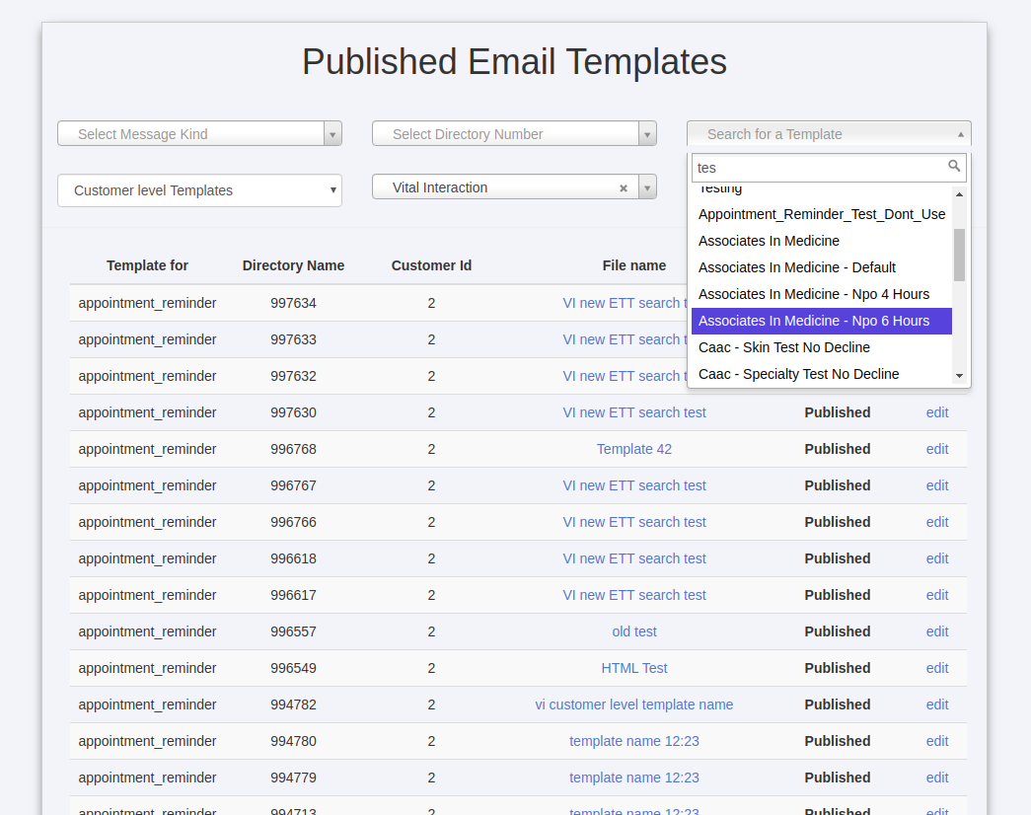Expand the Vital Interaction dropdown arrow
This screenshot has height=815, width=1031.
[647, 187]
